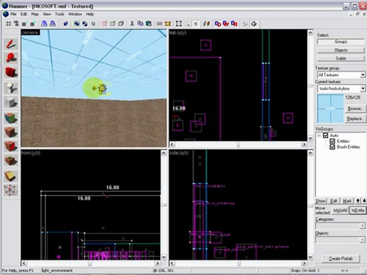Click the skybox texture preview swatch
367x275 pixels.
pyautogui.click(x=331, y=109)
